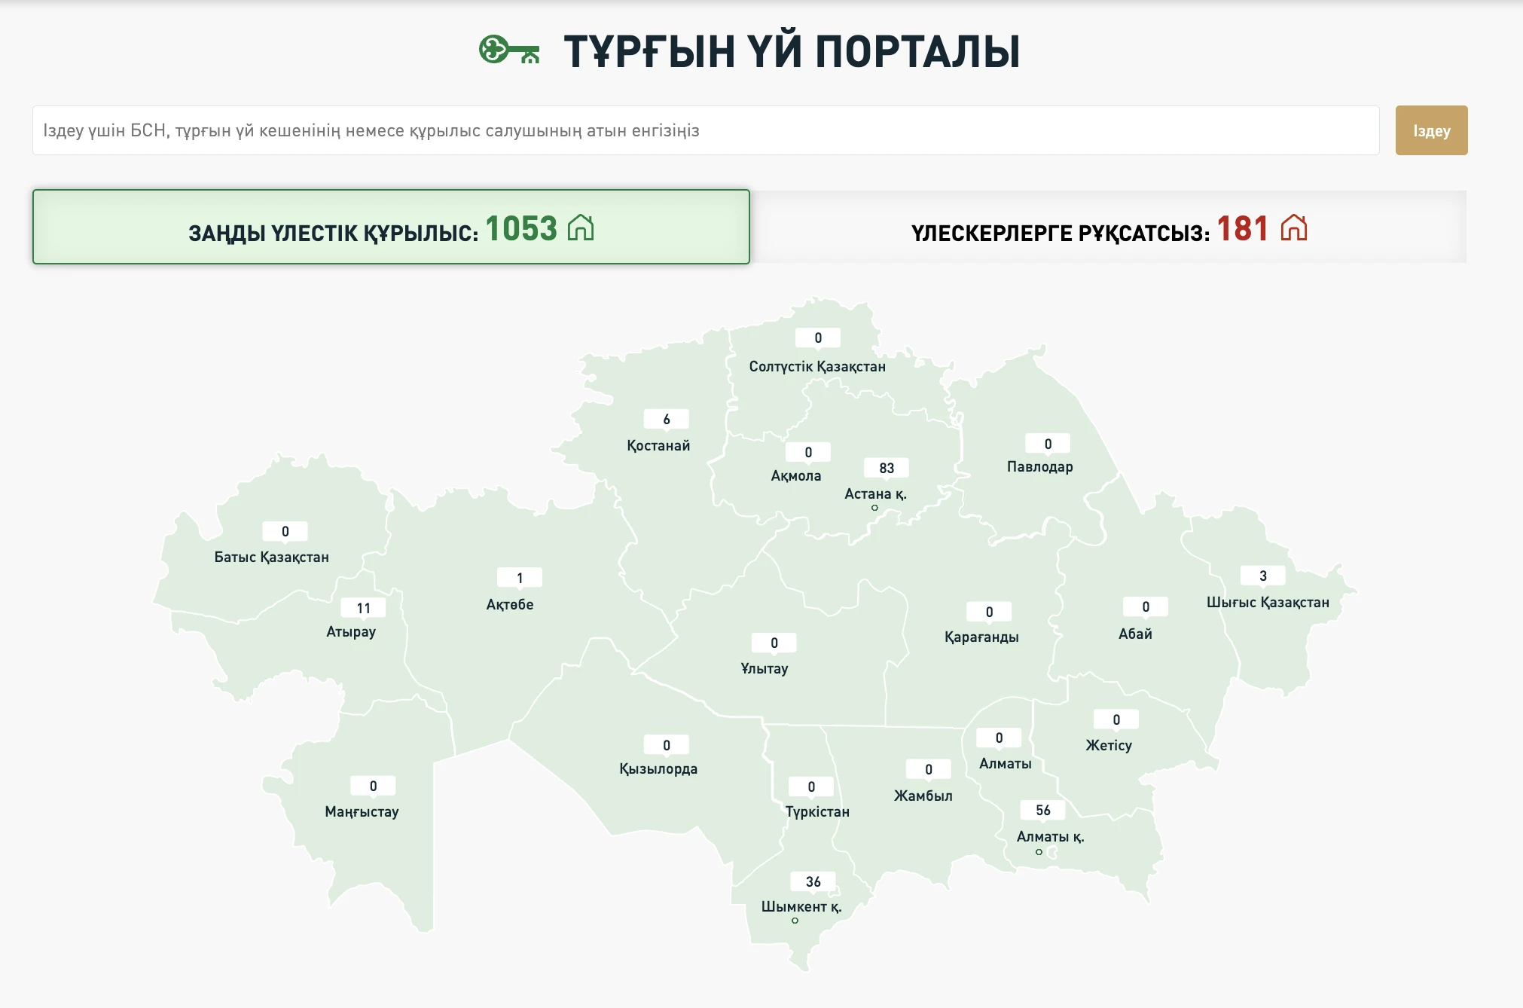Click the red house icon beside 181
Image resolution: width=1523 pixels, height=1008 pixels.
[x=1293, y=227]
